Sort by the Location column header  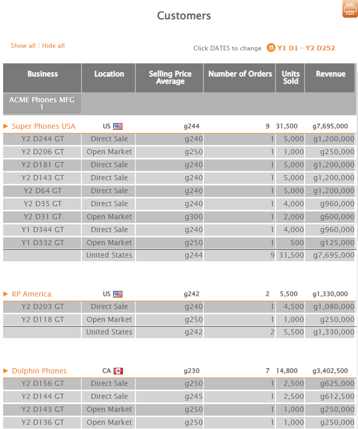tap(109, 74)
